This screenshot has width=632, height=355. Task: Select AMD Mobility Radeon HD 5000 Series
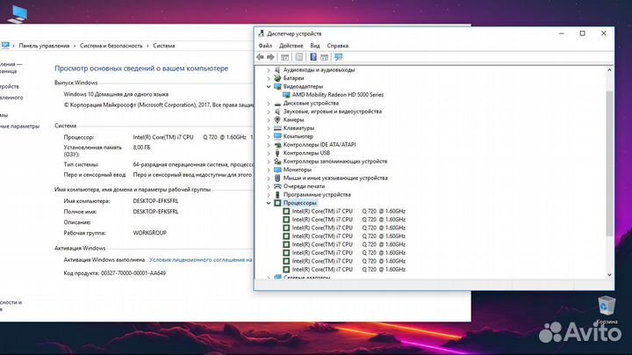point(338,95)
